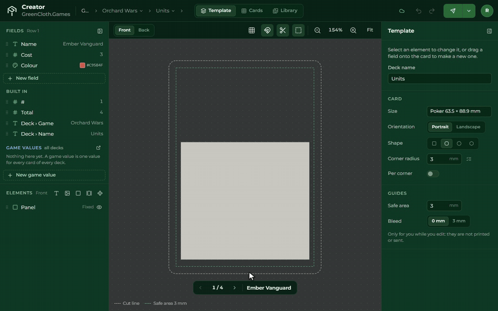Click the zoom in magnifier icon
This screenshot has width=498, height=311.
[x=353, y=30]
